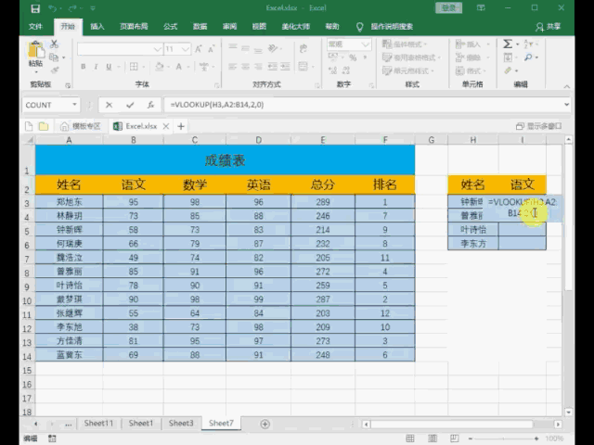Screen dimensions: 594x445
Task: Click the Fill Color bucket icon
Action: click(159, 67)
